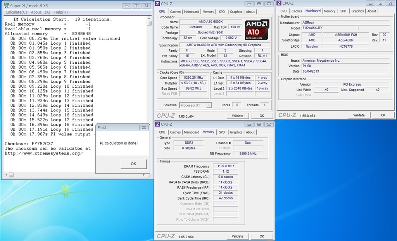Click the CAS# Latency value '9.0 clocks'
397x241 pixels.
coord(226,177)
